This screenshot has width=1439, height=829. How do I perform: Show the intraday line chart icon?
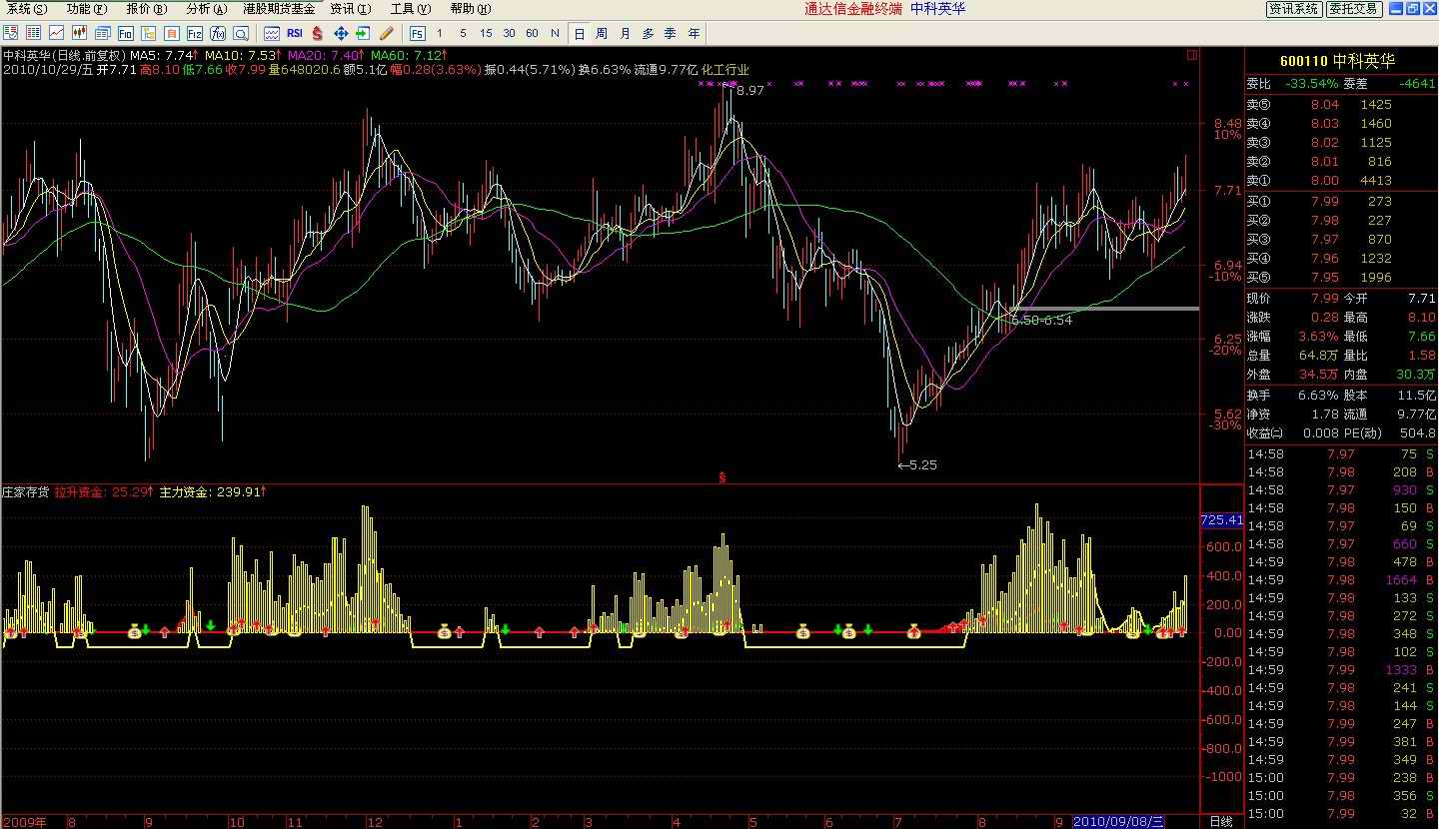coord(57,33)
